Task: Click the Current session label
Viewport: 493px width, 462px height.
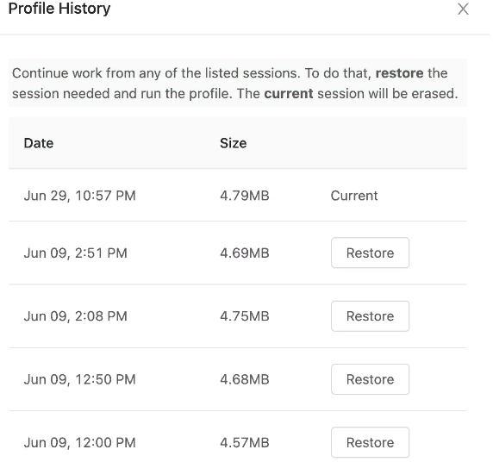Action: pos(354,196)
